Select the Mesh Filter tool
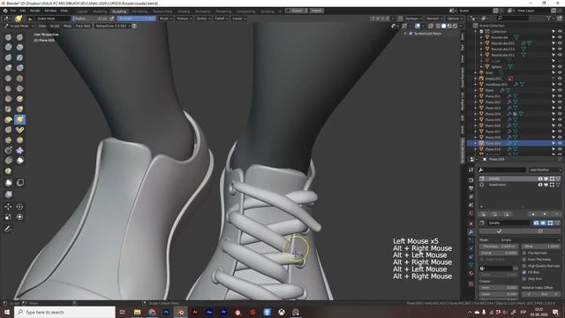565x318 pixels. (x=8, y=194)
